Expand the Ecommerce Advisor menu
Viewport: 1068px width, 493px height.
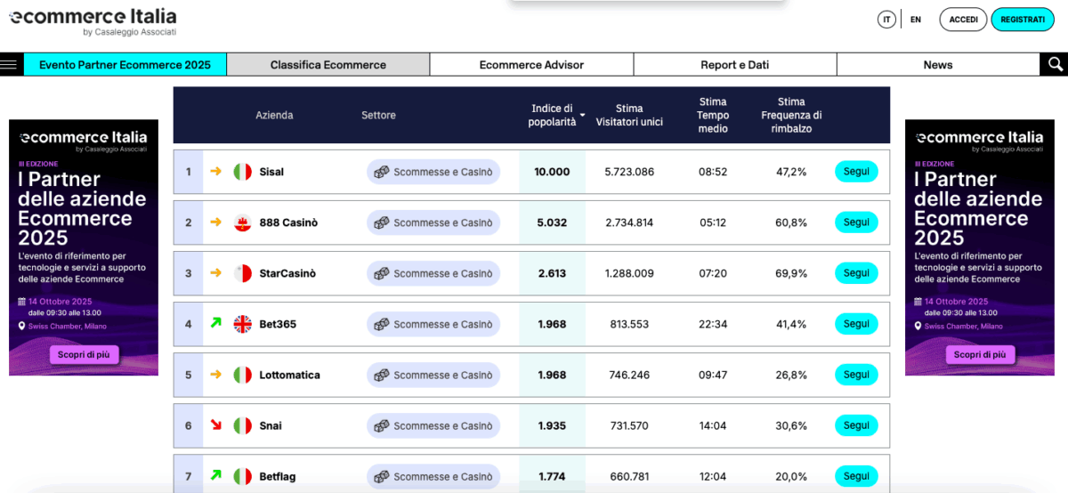pos(531,65)
